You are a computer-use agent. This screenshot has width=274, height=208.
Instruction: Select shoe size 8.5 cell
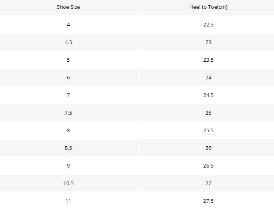[68, 148]
